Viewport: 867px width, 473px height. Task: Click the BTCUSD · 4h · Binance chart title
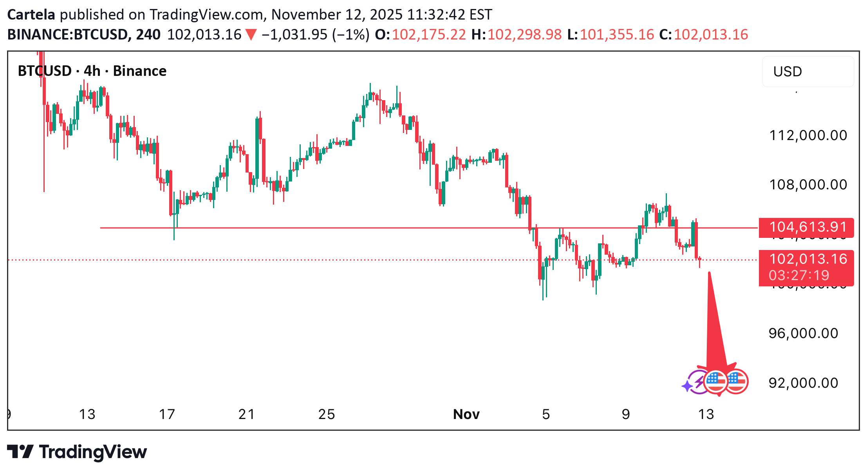click(x=92, y=71)
